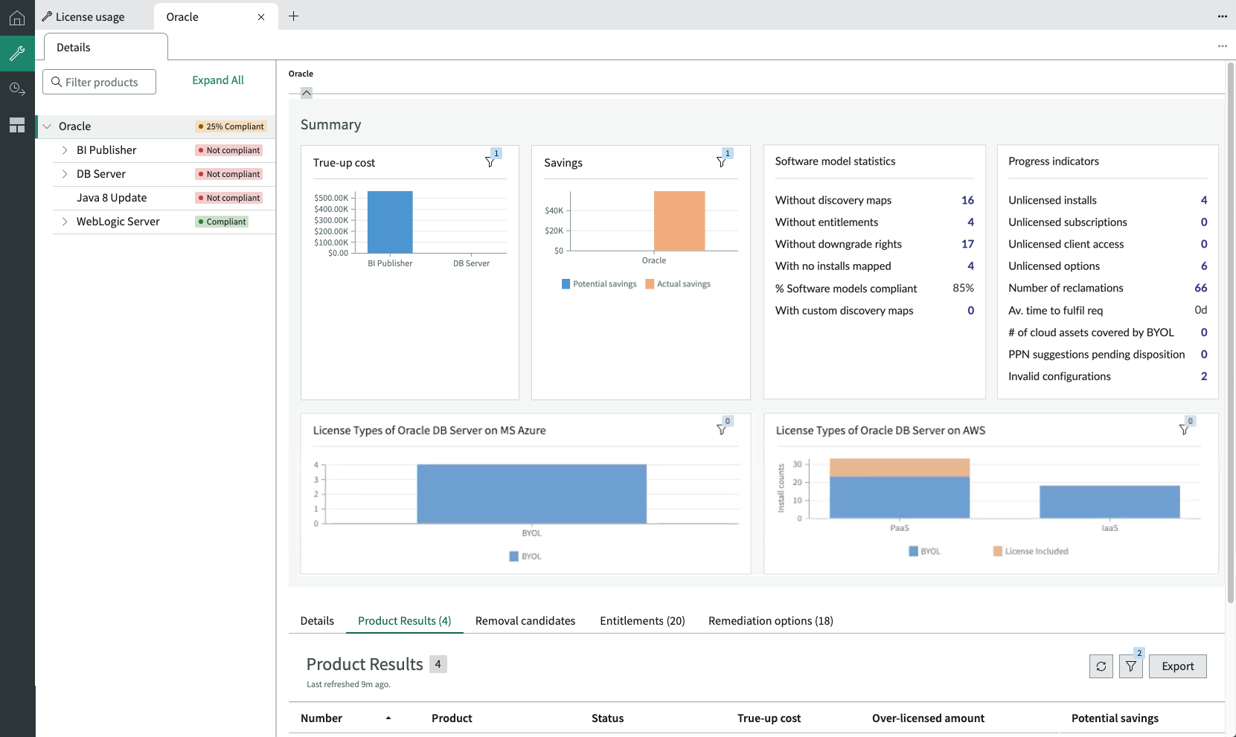Viewport: 1236px width, 737px height.
Task: Collapse the Oracle summary section chevron
Action: coord(307,93)
